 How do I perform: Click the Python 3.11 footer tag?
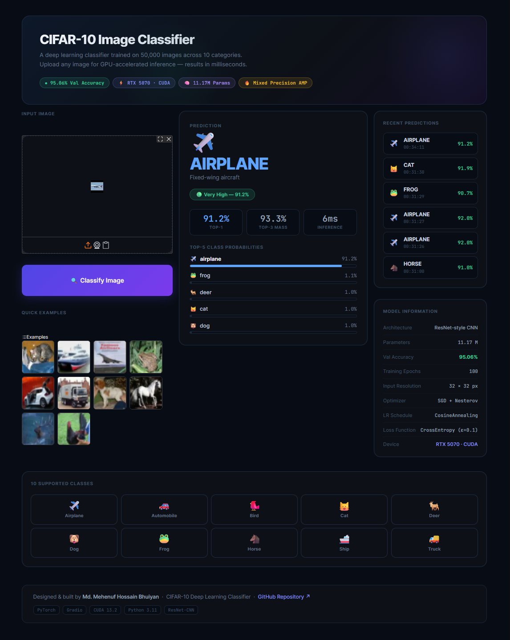[x=142, y=610]
